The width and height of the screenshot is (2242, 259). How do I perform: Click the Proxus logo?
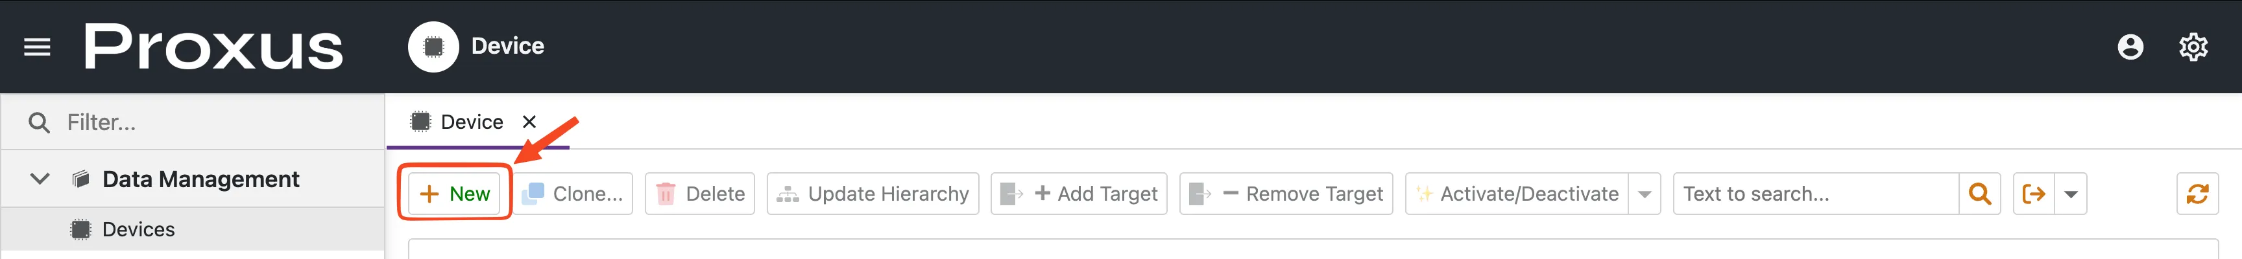pyautogui.click(x=213, y=47)
